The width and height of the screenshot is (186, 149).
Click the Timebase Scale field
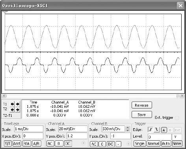[x=29, y=129]
